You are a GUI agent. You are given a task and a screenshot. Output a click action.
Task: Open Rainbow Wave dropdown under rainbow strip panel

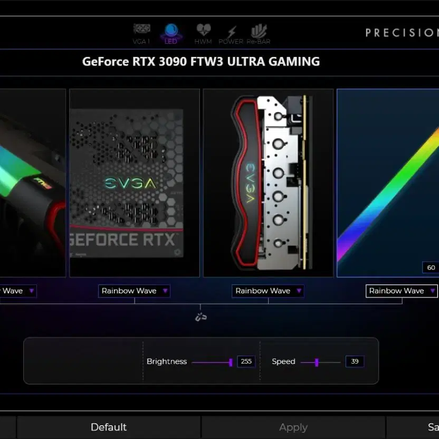click(x=402, y=291)
